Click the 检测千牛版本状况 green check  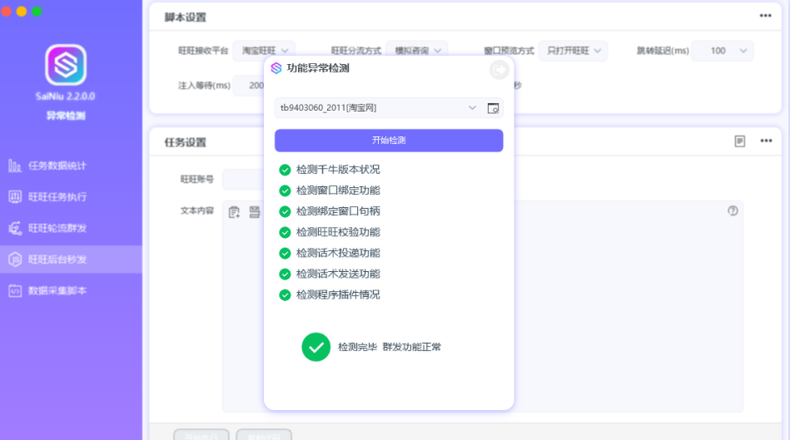pos(285,170)
